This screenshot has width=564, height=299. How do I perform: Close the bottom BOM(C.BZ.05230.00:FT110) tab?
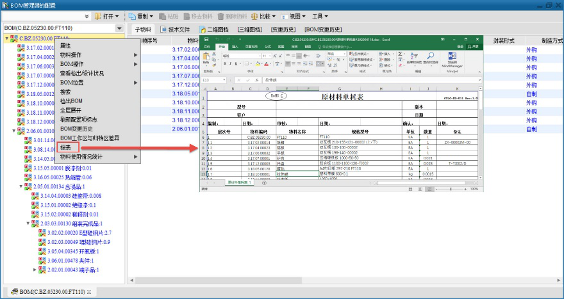(90, 292)
